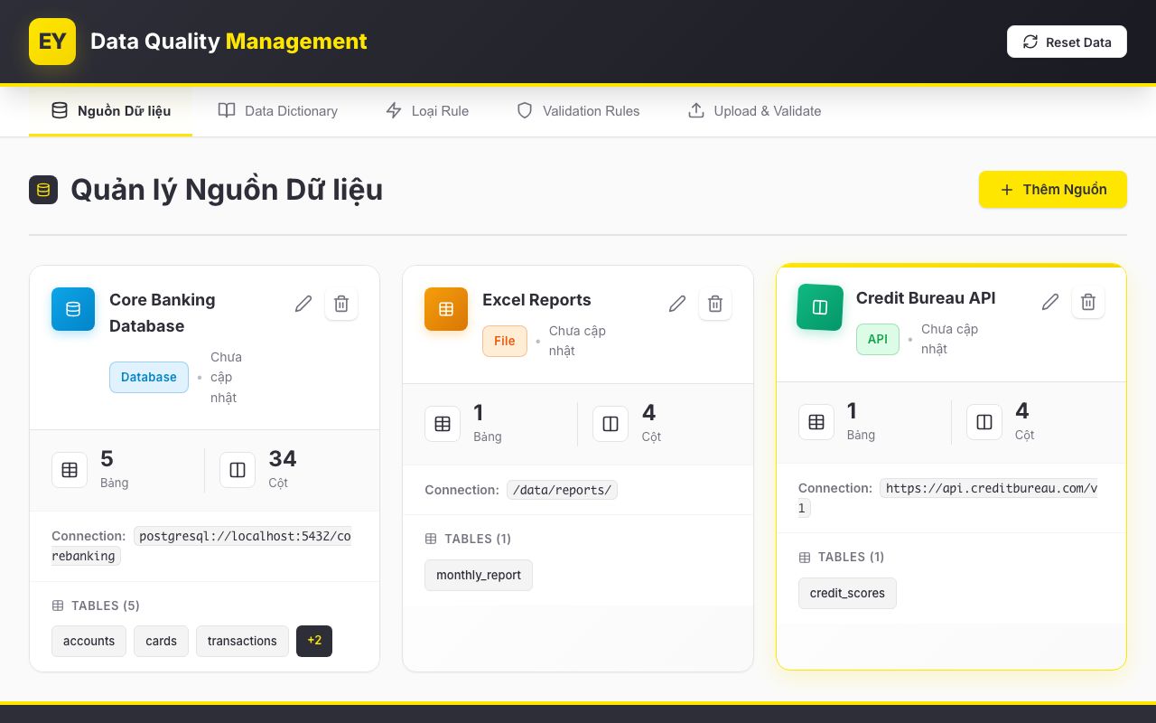Go to the Validation Rules tab

(578, 111)
